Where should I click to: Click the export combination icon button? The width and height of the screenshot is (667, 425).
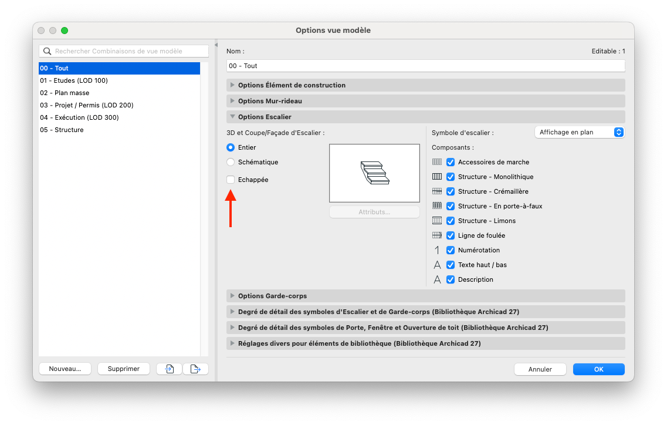coord(195,369)
